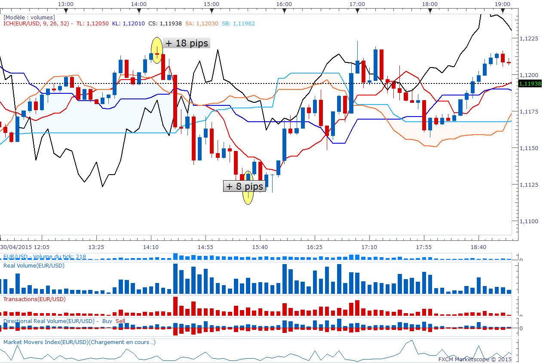The width and height of the screenshot is (543, 363).
Task: Click the 16:00 label on top time axis
Action: 284,4
